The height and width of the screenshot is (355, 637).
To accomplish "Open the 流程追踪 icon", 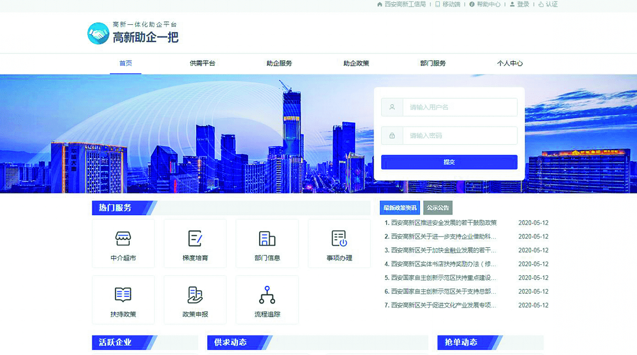I will click(x=267, y=300).
